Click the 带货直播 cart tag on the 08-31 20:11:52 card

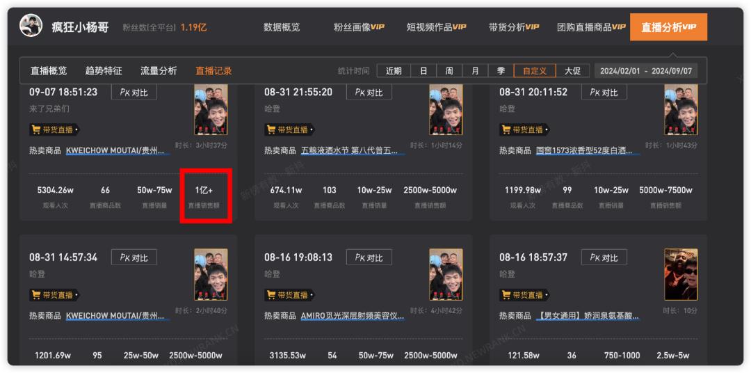click(x=524, y=129)
